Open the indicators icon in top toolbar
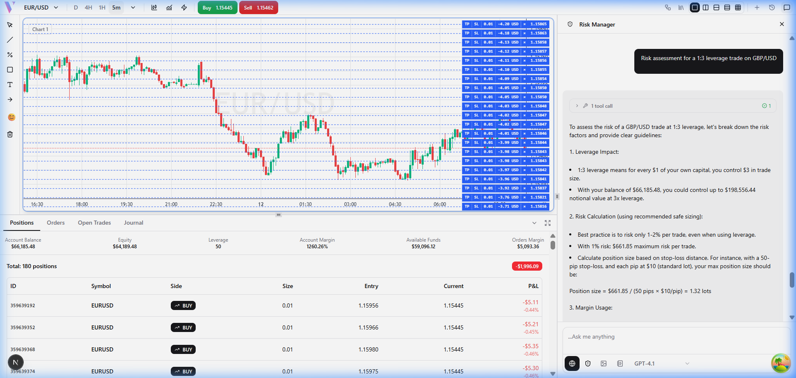The height and width of the screenshot is (378, 796). tap(169, 7)
